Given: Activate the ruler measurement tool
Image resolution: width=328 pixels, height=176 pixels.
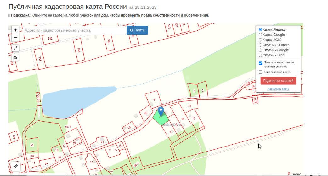Looking at the screenshot, I should (x=16, y=166).
